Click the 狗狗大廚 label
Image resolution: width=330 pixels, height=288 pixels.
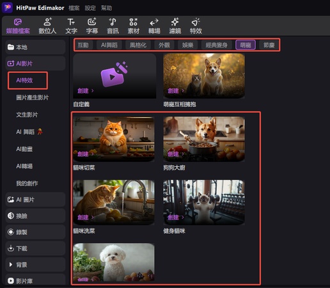coord(174,168)
